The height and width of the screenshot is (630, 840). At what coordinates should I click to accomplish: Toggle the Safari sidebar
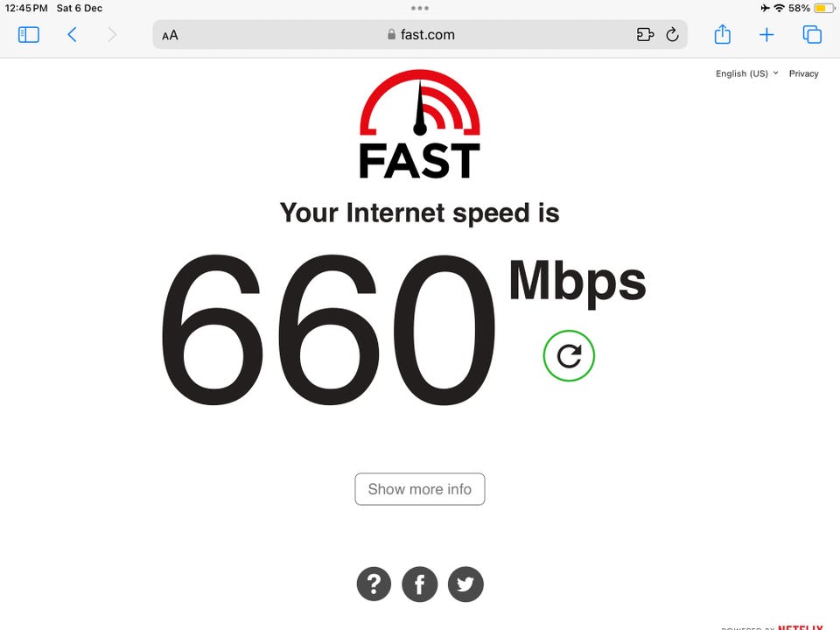click(x=28, y=35)
